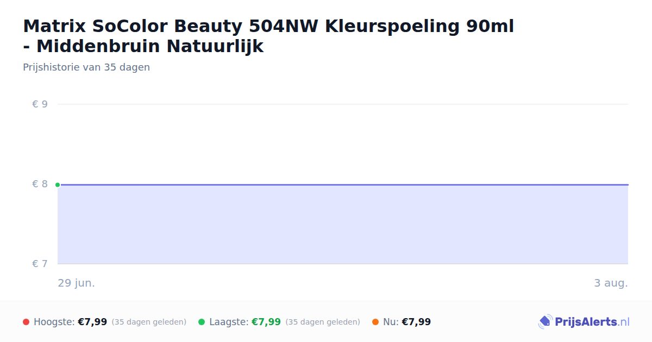The image size is (652, 342).
Task: Select the green data point on chart line
Action: 58,185
